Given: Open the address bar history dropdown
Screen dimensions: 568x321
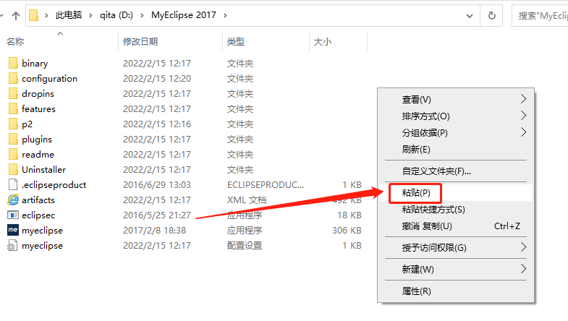Looking at the screenshot, I should 470,16.
